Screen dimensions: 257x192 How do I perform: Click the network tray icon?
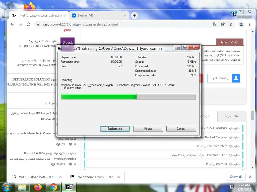(x=232, y=187)
